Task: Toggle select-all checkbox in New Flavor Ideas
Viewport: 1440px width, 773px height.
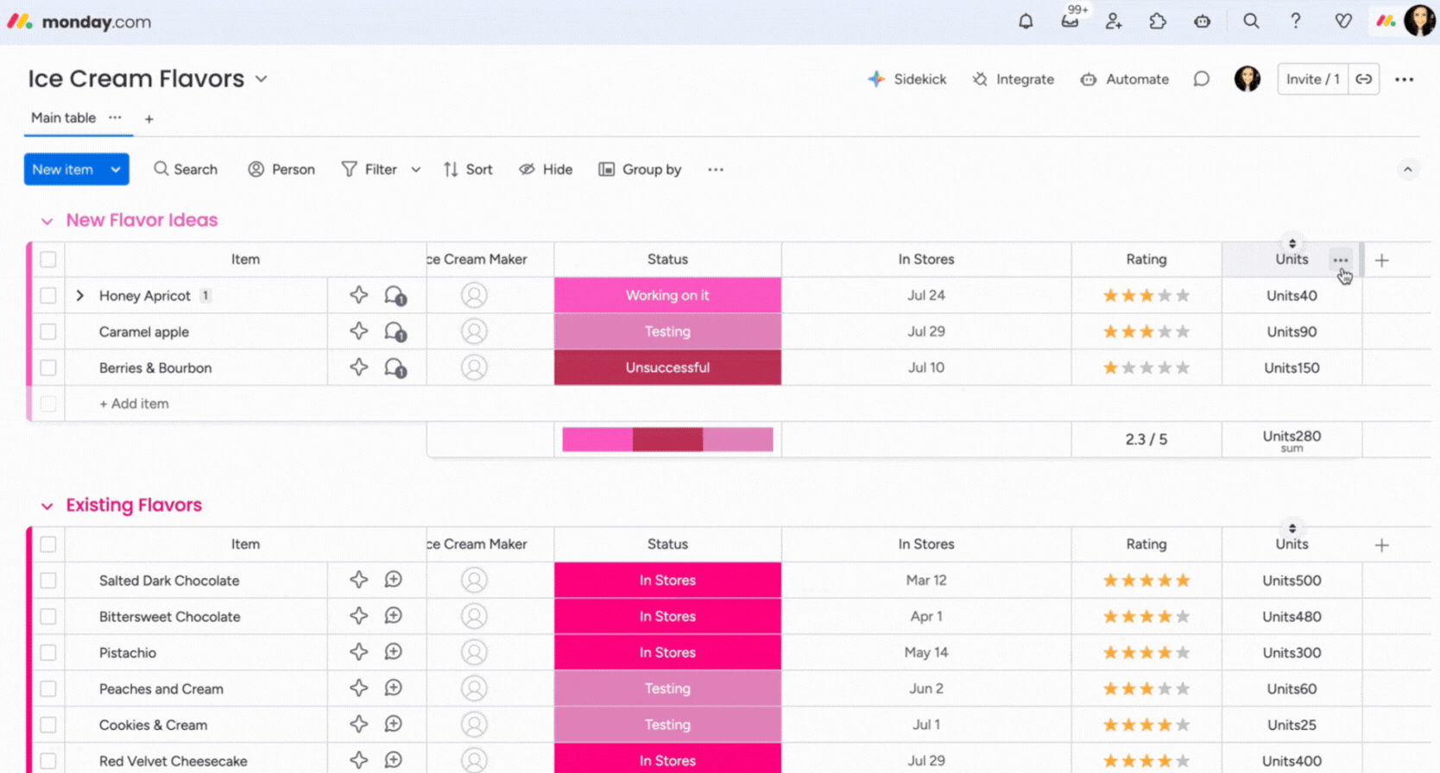Action: click(x=48, y=260)
